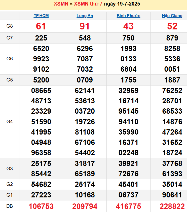Select G8 result 91 for Long An
187x212 pixels.
(85, 26)
